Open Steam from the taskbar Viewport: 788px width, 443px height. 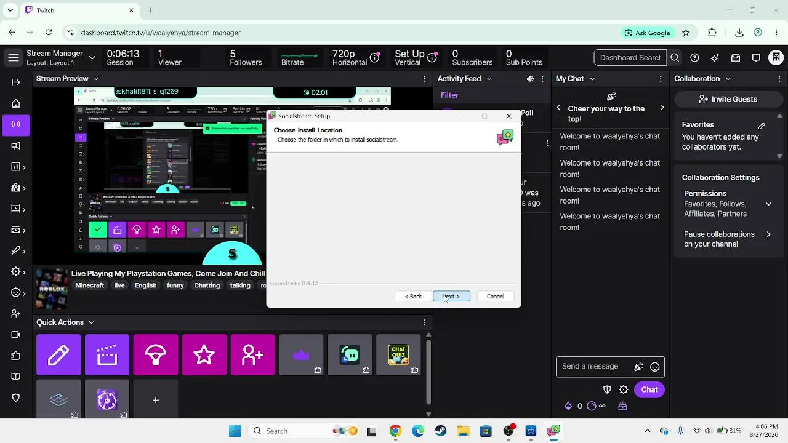point(440,431)
